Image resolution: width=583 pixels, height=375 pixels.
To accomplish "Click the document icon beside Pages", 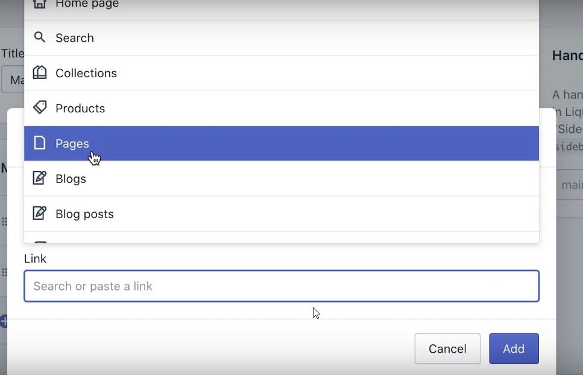I will [x=39, y=143].
